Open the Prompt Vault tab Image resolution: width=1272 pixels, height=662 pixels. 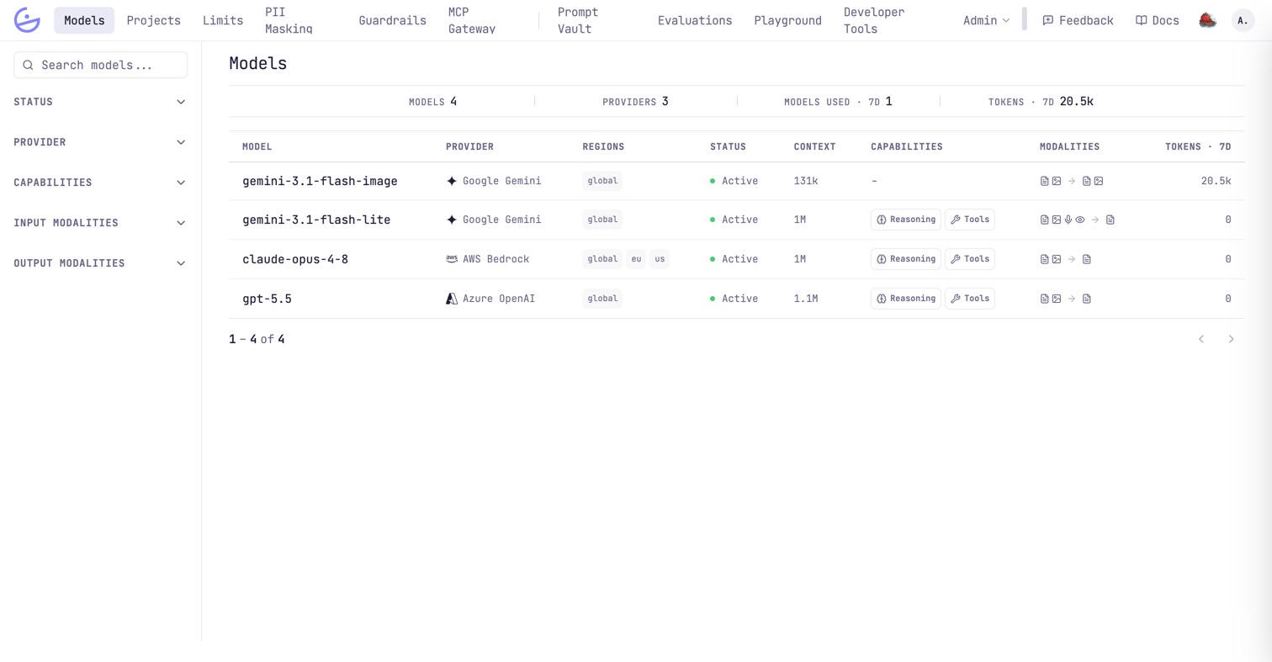click(577, 20)
